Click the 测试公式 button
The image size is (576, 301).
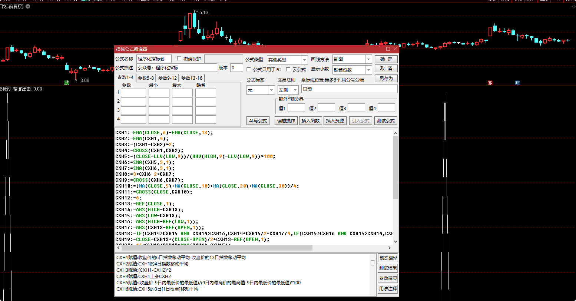coord(385,120)
